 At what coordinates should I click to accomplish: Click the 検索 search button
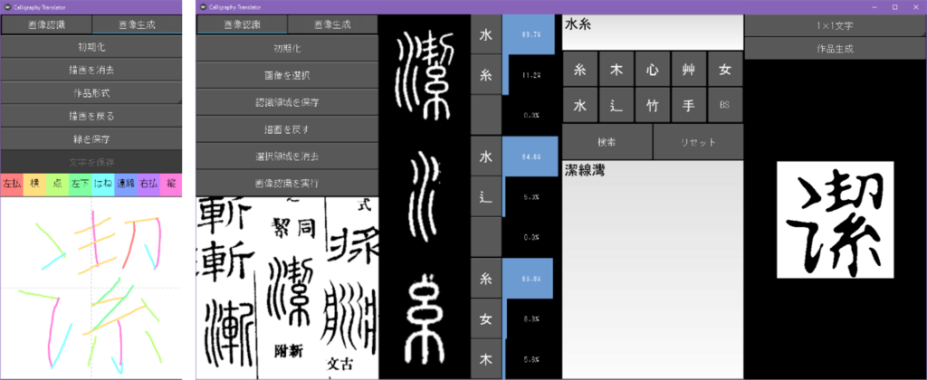click(x=607, y=142)
